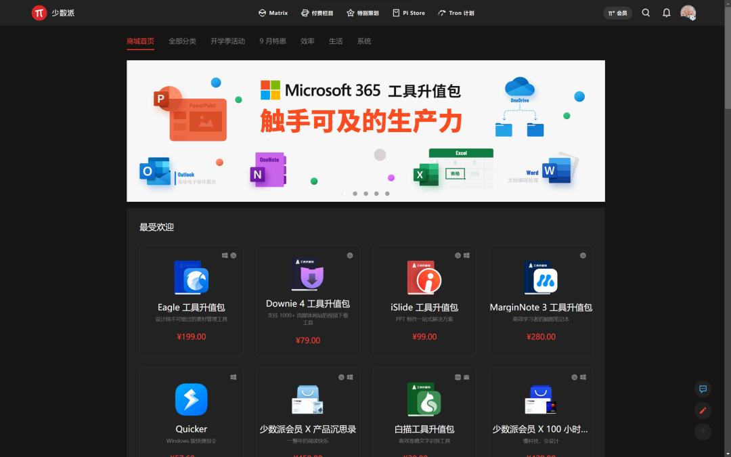Click the π+ 会员 button
The height and width of the screenshot is (457, 731).
click(617, 12)
